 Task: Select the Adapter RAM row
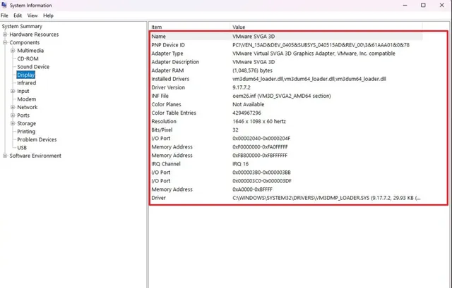pos(286,70)
